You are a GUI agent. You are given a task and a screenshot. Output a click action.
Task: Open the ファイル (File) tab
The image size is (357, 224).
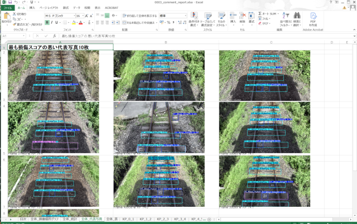pyautogui.click(x=8, y=8)
